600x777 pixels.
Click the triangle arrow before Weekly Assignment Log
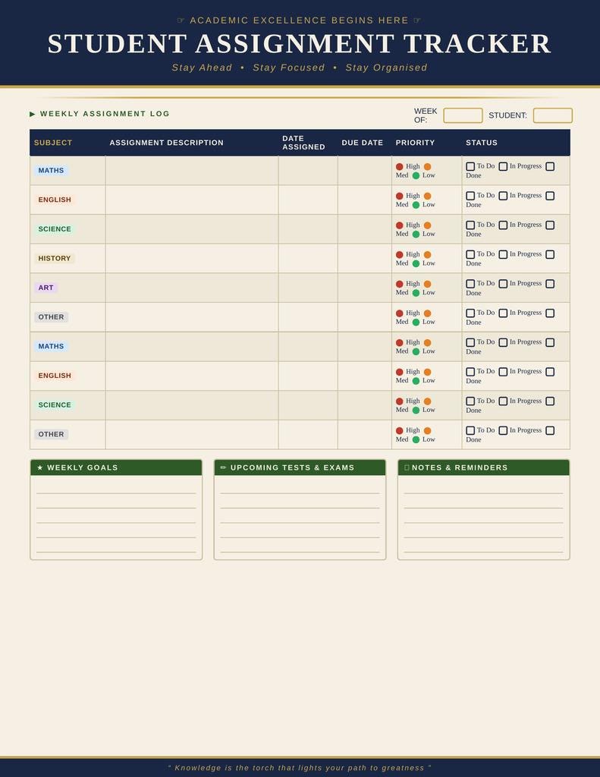(32, 114)
